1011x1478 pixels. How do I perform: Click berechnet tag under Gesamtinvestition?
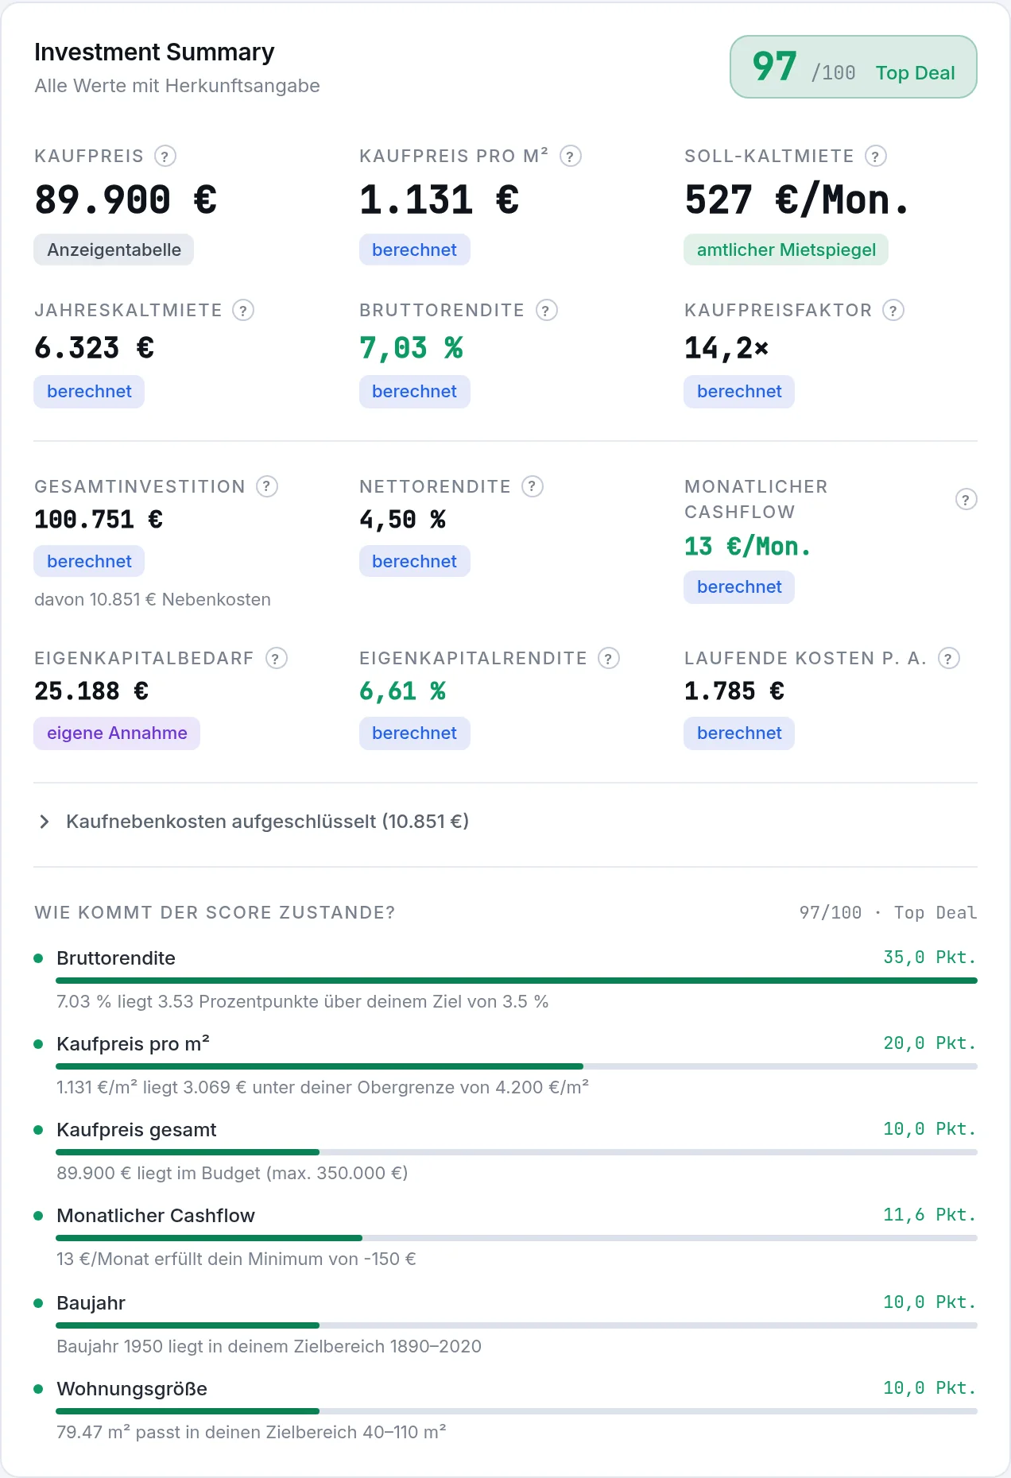pos(89,561)
